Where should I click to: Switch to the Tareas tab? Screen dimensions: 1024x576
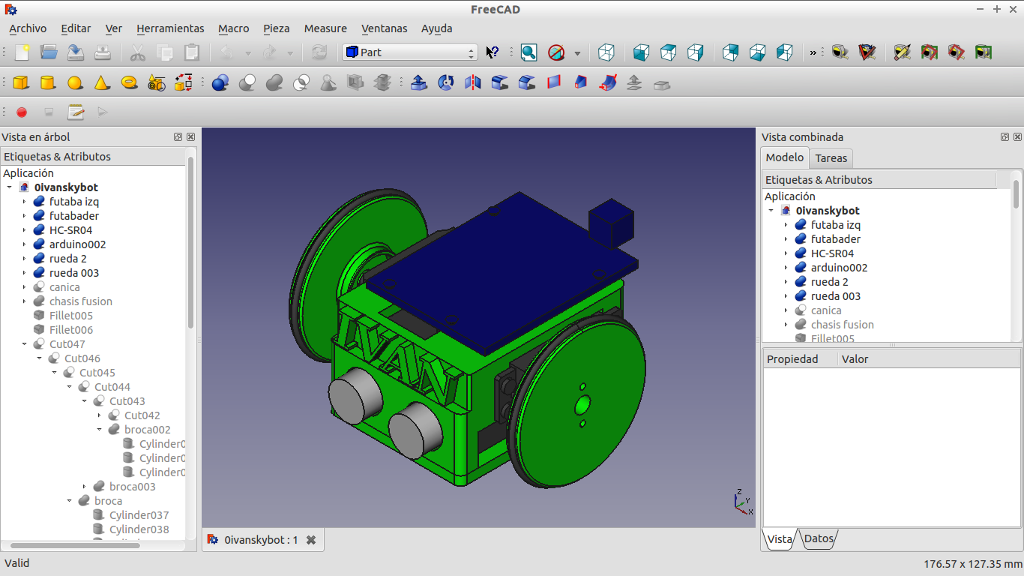click(831, 158)
